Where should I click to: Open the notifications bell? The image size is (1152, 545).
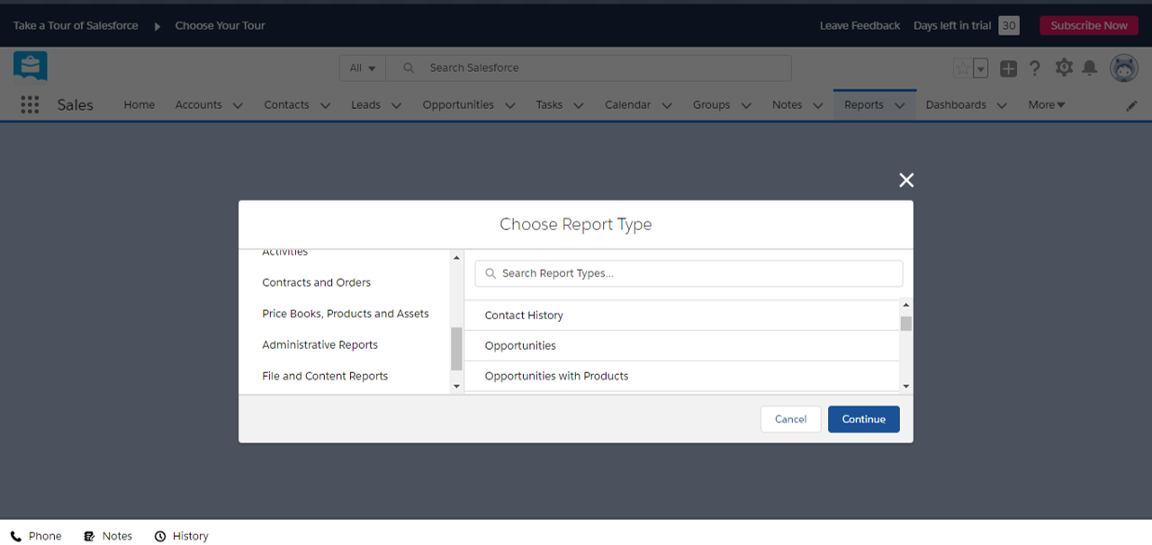click(x=1090, y=68)
